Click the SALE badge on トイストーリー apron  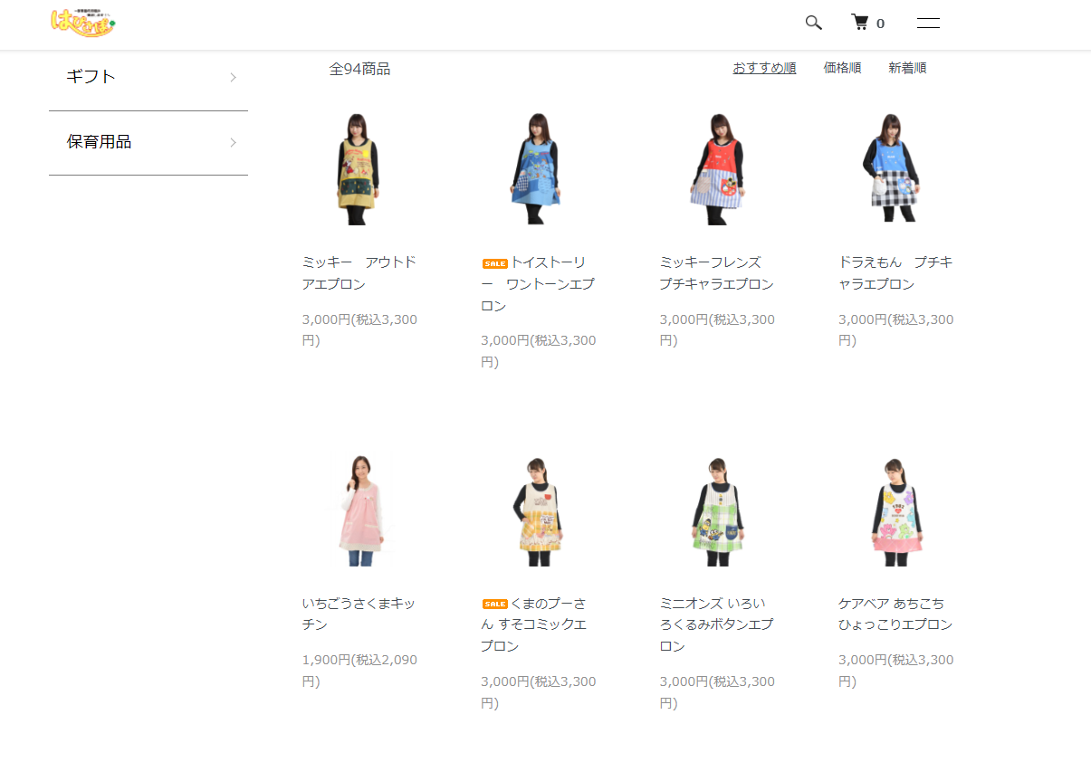(495, 262)
